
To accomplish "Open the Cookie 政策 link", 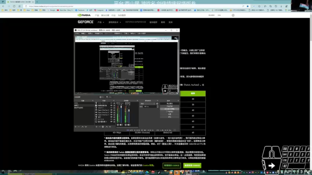I will tap(148, 165).
